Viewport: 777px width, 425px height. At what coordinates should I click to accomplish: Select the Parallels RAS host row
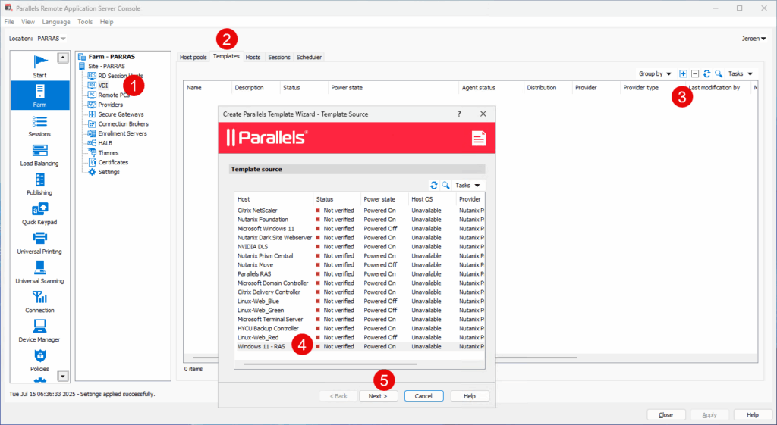pos(359,273)
